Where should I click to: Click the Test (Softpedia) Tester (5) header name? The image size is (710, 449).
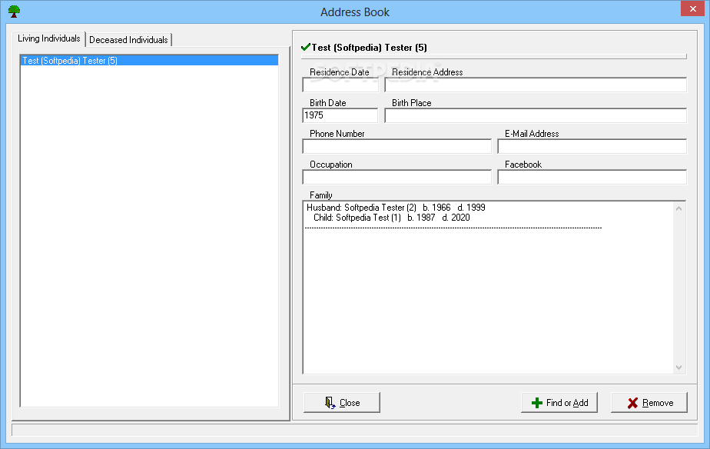click(370, 48)
